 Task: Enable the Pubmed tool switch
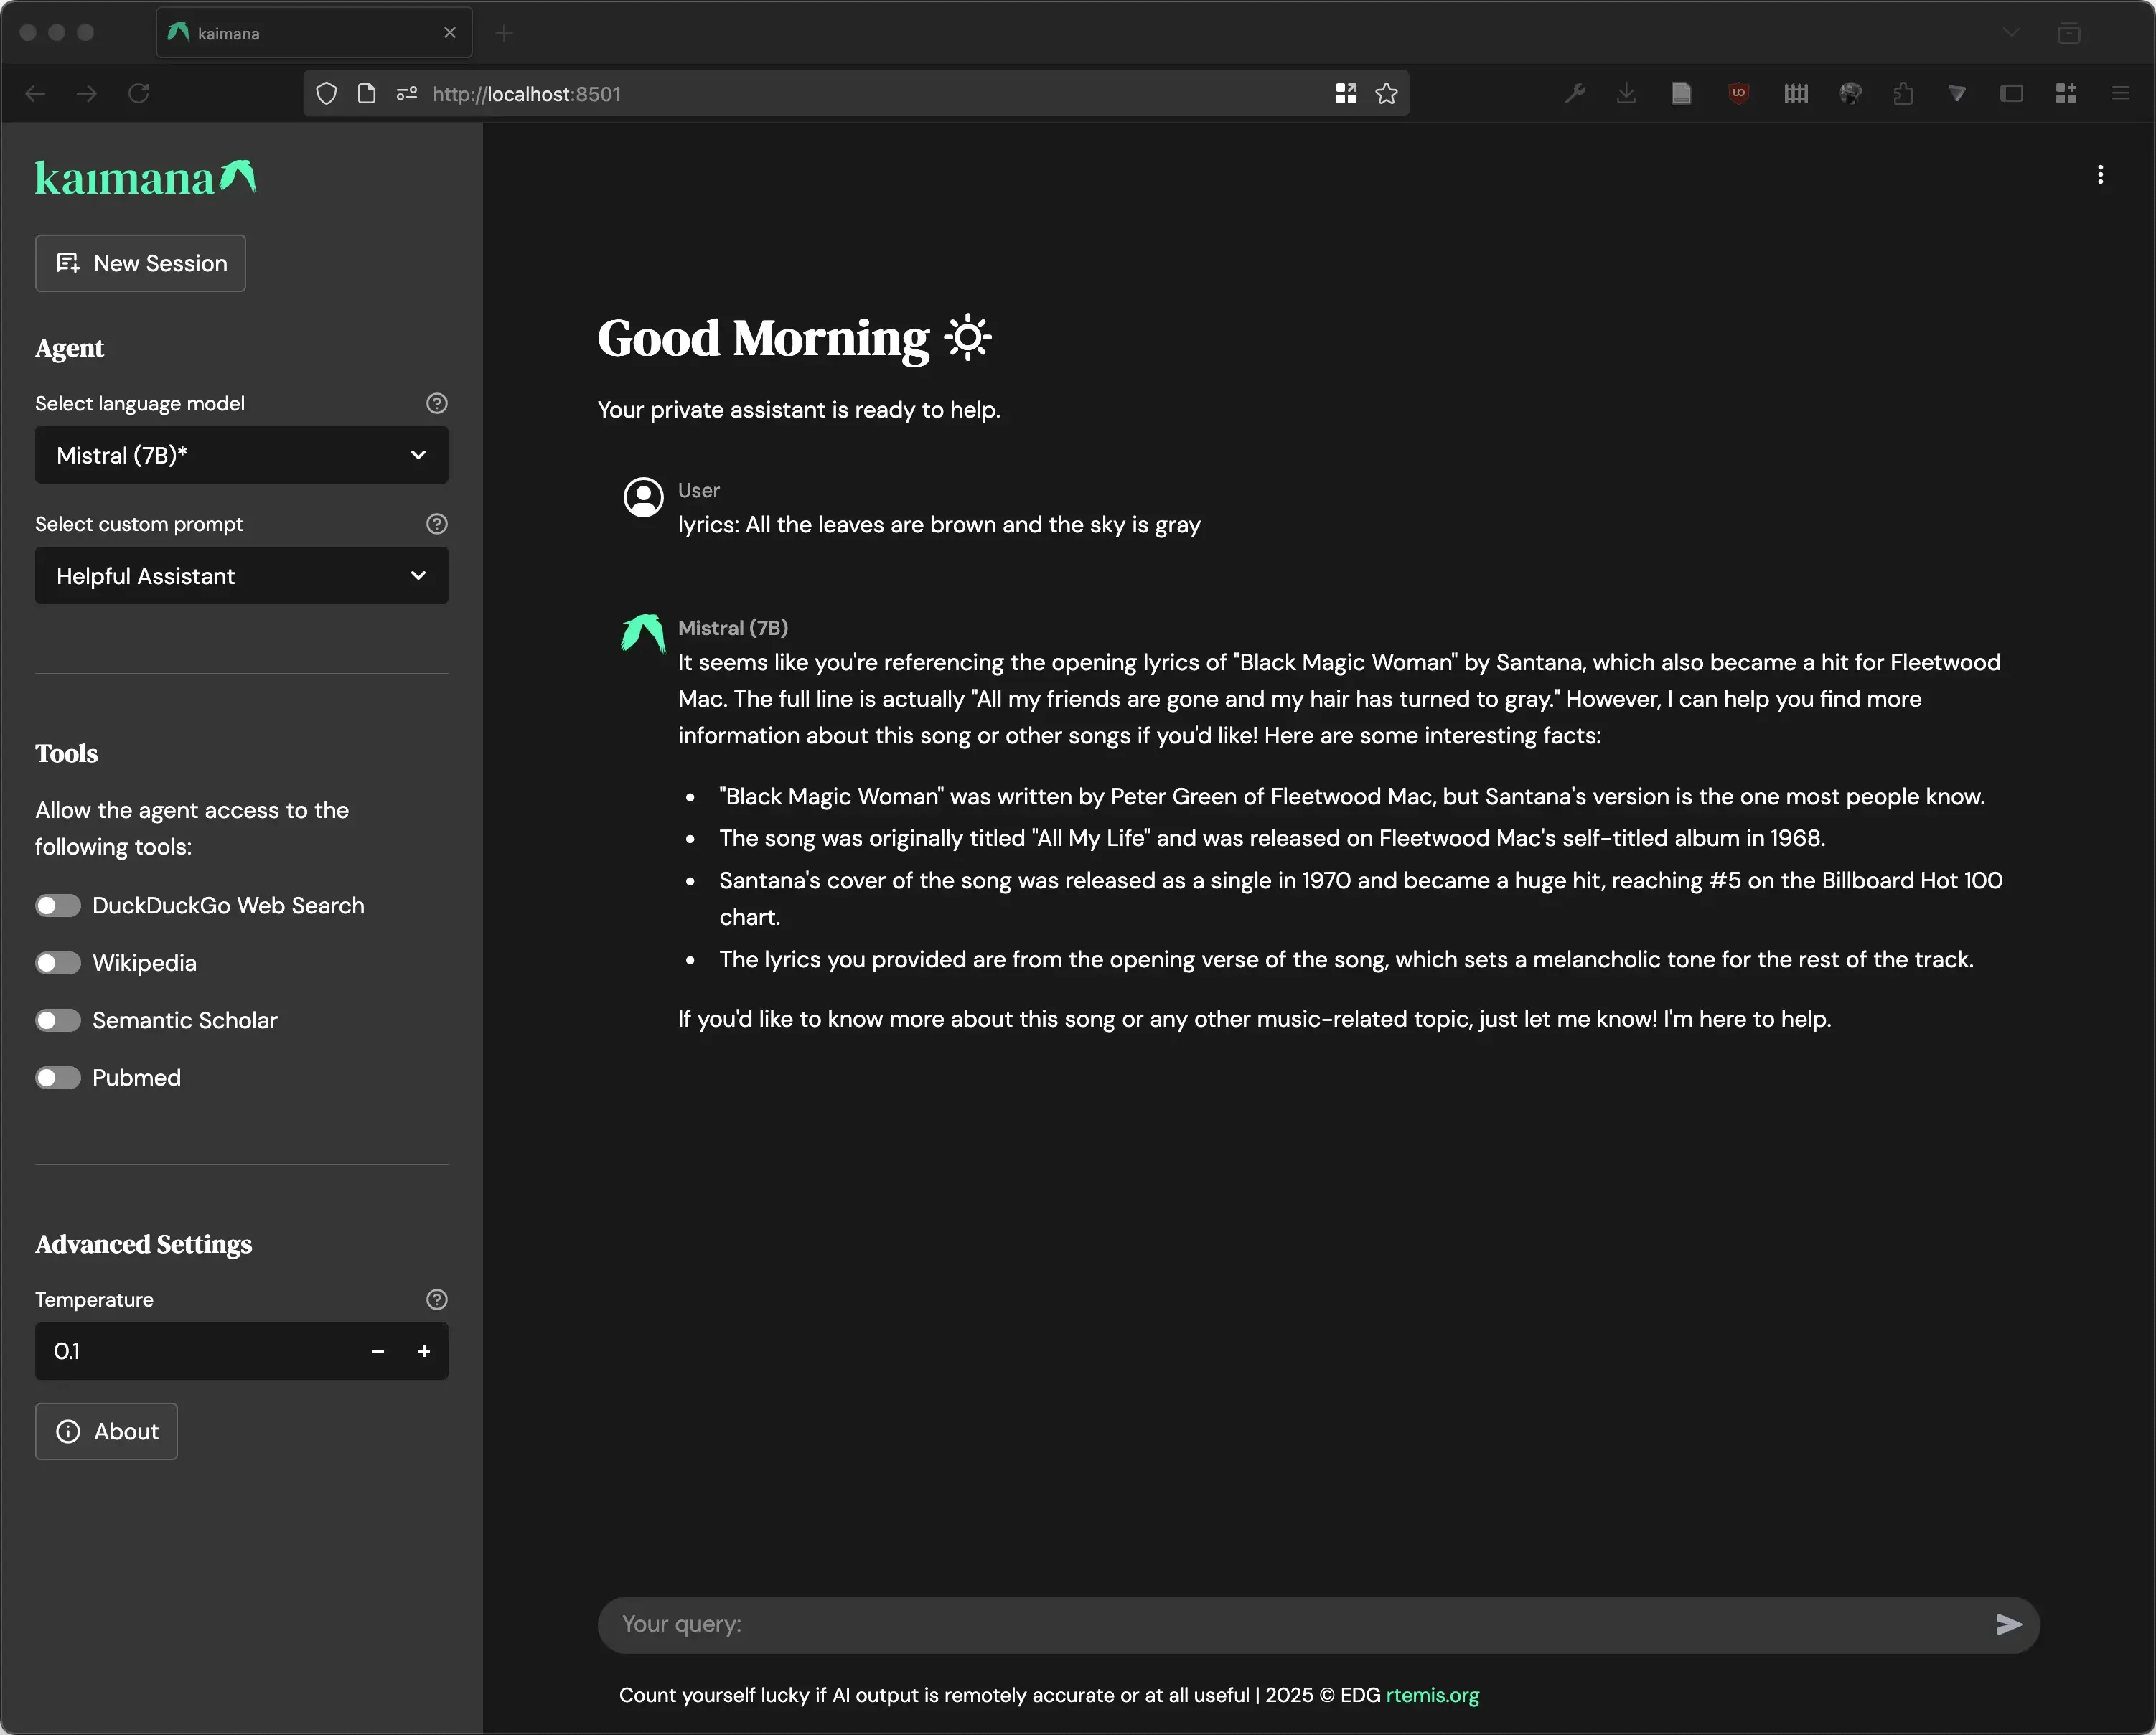click(58, 1078)
